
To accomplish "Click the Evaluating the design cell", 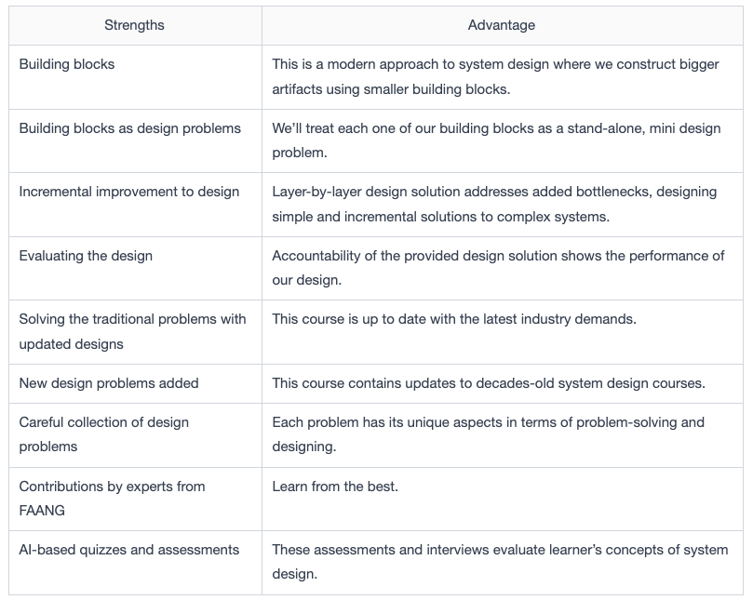I will click(135, 268).
